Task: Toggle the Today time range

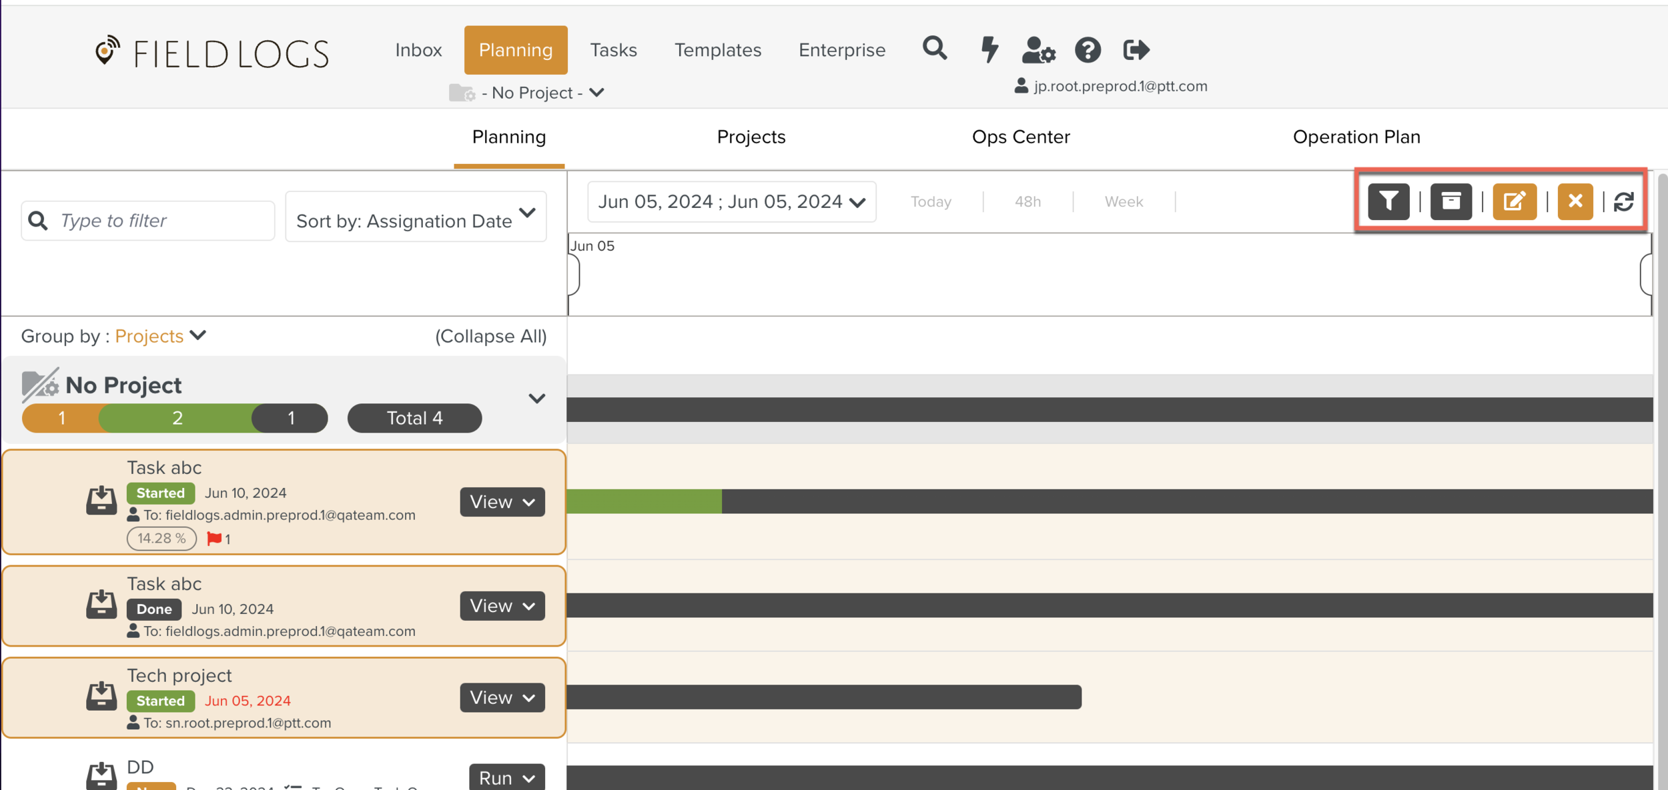Action: coord(931,201)
